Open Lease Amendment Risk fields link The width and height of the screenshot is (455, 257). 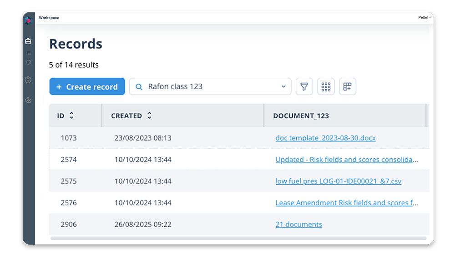pos(347,203)
